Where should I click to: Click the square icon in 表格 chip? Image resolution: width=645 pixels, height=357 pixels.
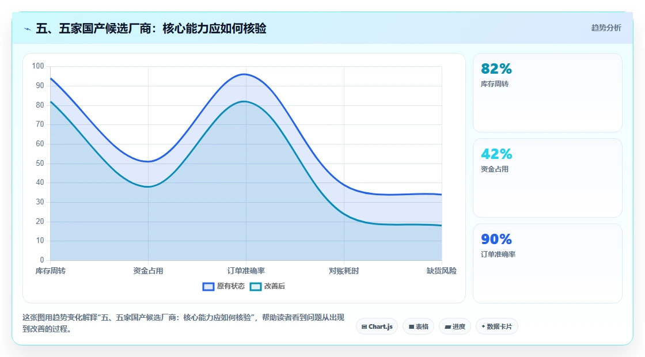click(411, 327)
